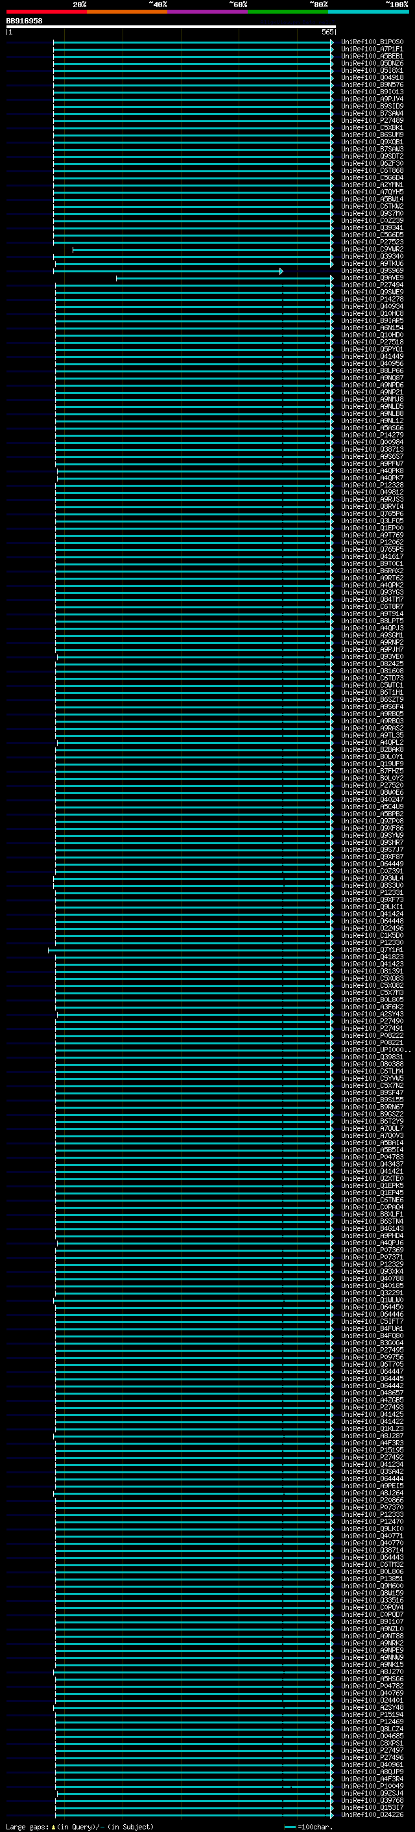This screenshot has width=415, height=1832.
Task: Click the UniRef100_A9RBQ5 label
Action: (x=372, y=714)
